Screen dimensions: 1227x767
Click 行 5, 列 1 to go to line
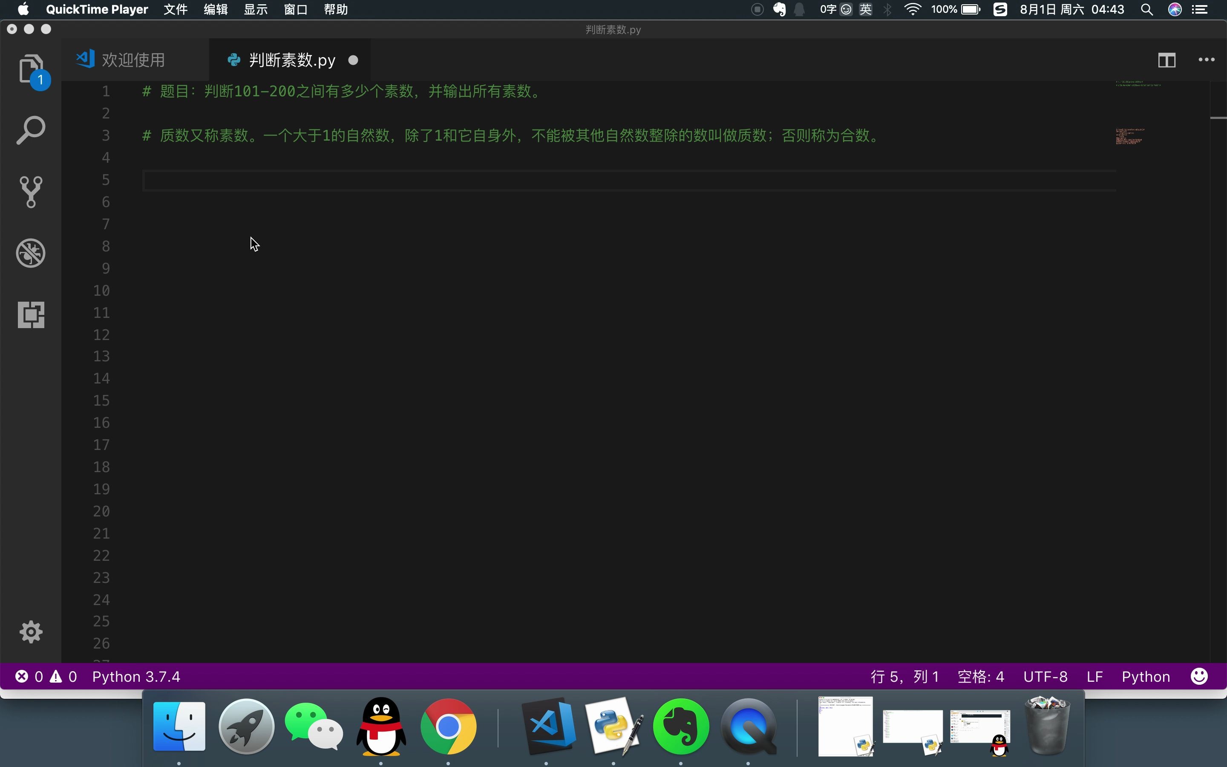tap(904, 677)
